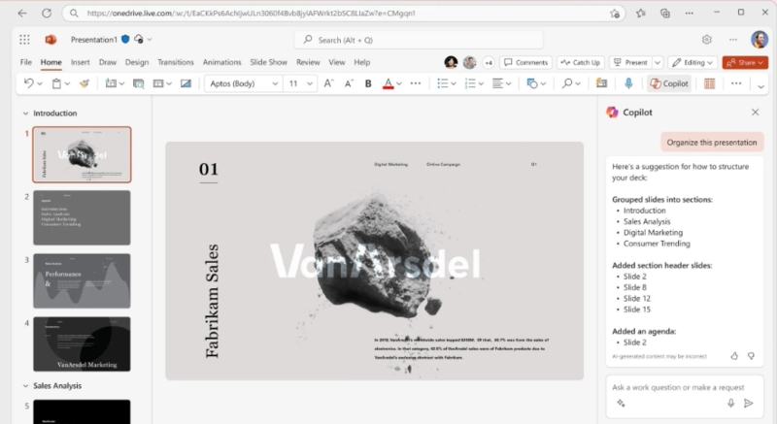The width and height of the screenshot is (777, 424).
Task: Click the Reuse Slides icon
Action: coord(138,83)
